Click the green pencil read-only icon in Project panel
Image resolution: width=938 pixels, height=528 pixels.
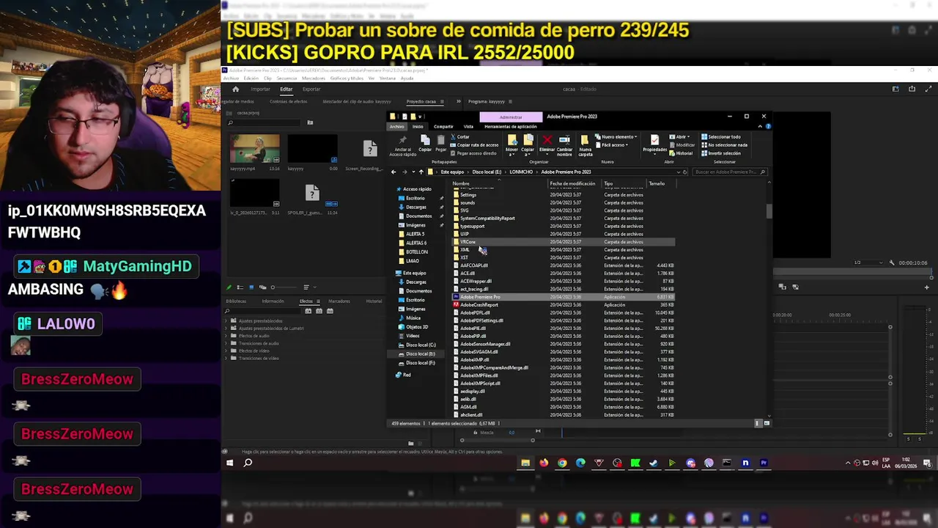coord(229,287)
